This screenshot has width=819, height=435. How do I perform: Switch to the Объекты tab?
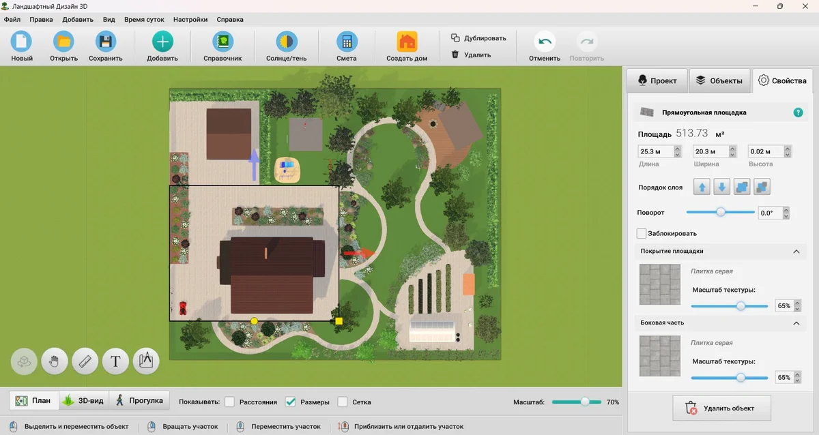pyautogui.click(x=719, y=80)
